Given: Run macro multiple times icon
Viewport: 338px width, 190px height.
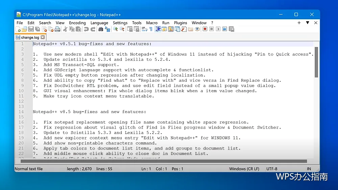Looking at the screenshot, I should point(225,29).
